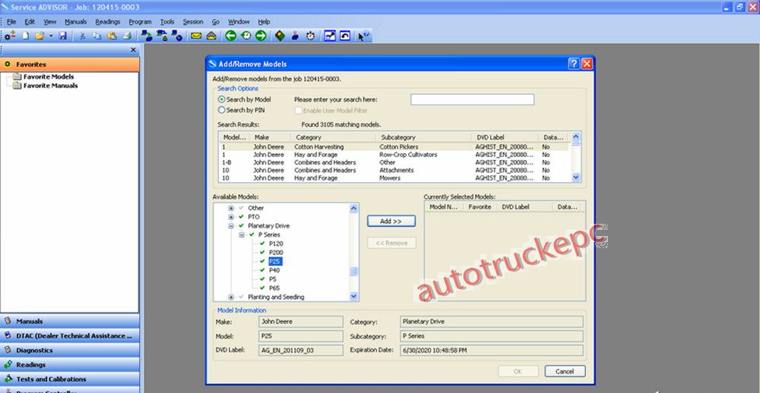The height and width of the screenshot is (393, 760).
Task: Select the Search by PIN radio button
Action: tap(221, 110)
